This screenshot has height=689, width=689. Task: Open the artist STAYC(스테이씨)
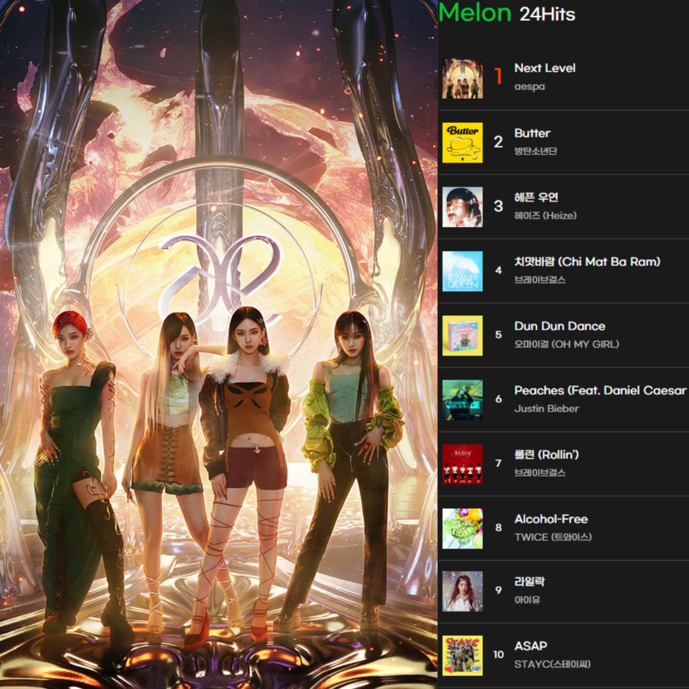[x=552, y=664]
